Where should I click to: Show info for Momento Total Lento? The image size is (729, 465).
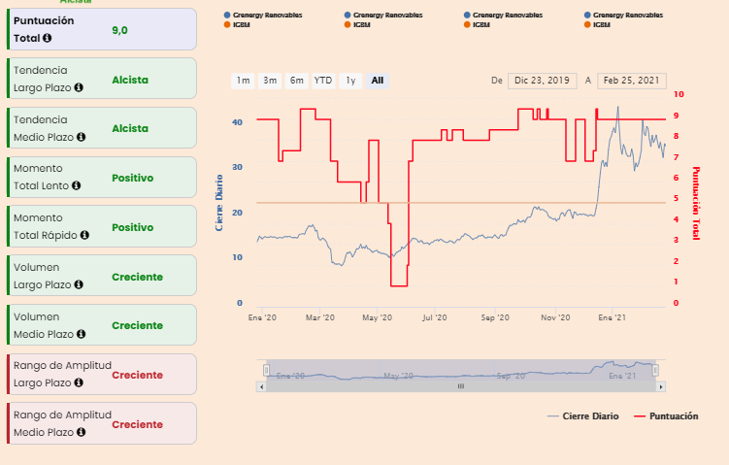coord(77,185)
